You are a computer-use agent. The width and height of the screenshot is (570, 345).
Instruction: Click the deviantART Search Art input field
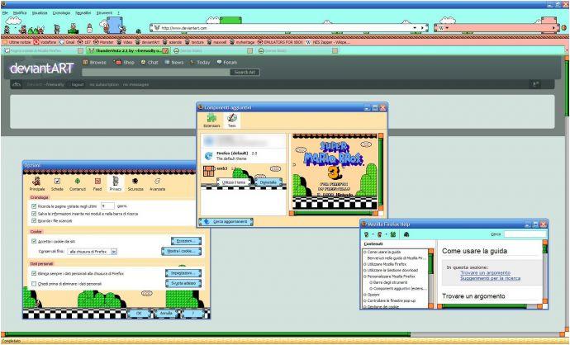tap(155, 73)
